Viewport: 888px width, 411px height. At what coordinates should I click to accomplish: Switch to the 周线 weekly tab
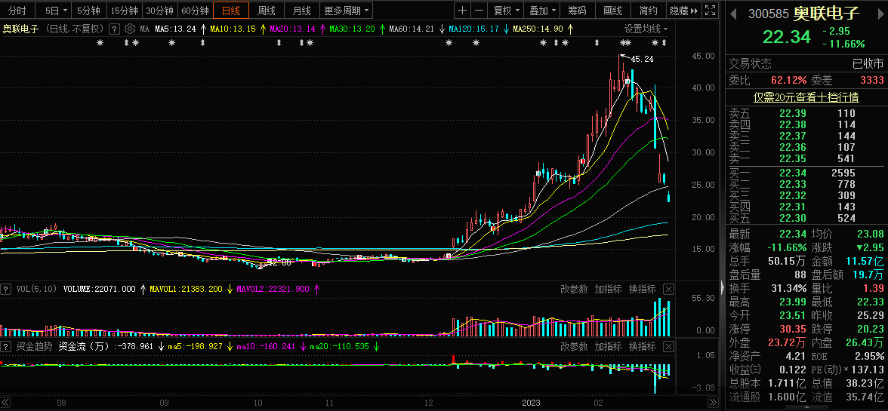point(266,11)
